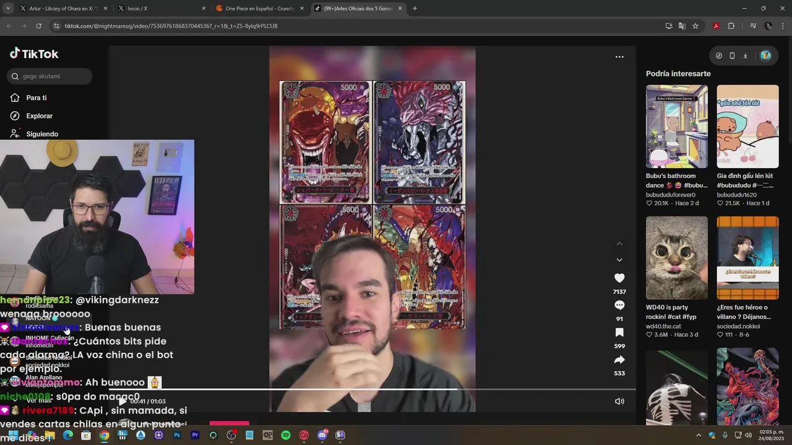Open wd40.the.cat profile link

click(663, 326)
